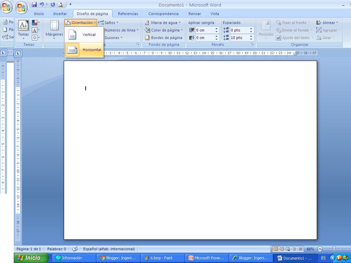The width and height of the screenshot is (351, 263).
Task: Collapse the Orientación dropdown
Action: (x=81, y=23)
